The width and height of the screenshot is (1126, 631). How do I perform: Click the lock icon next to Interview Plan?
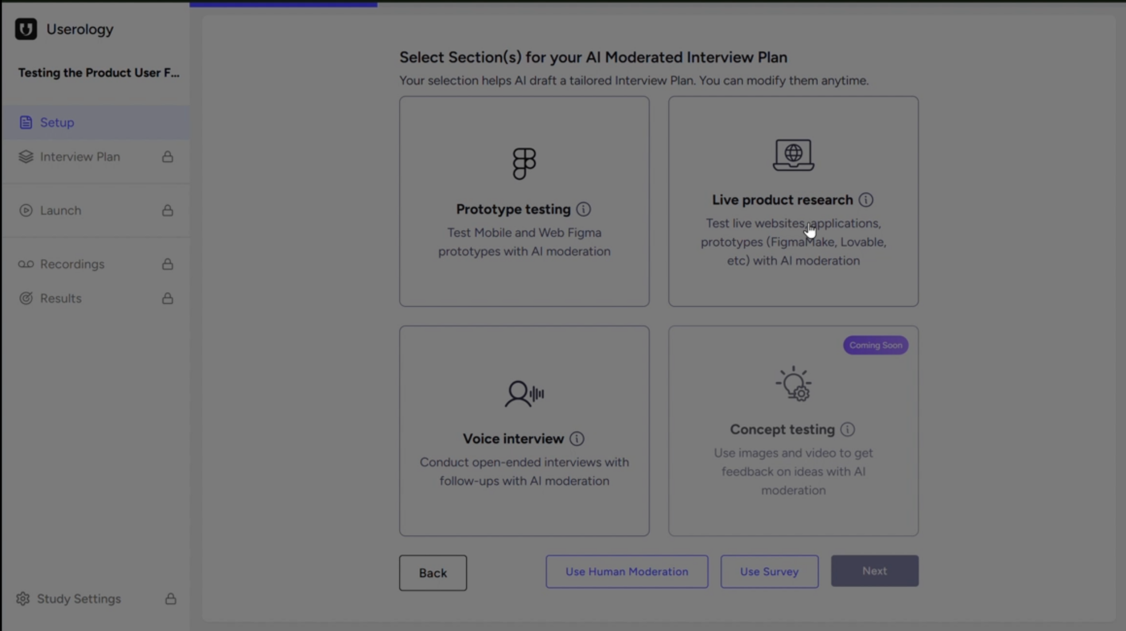(x=167, y=157)
